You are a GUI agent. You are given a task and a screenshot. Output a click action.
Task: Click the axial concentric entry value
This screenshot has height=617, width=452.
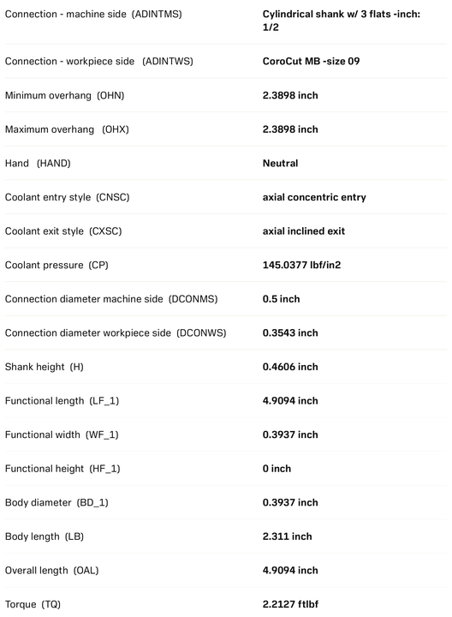pyautogui.click(x=314, y=197)
